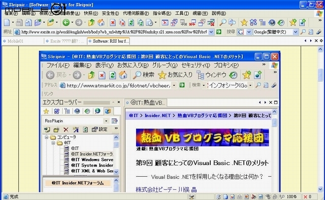Open the 說明(H) menu
This screenshot has height=200, width=325.
(219, 13)
